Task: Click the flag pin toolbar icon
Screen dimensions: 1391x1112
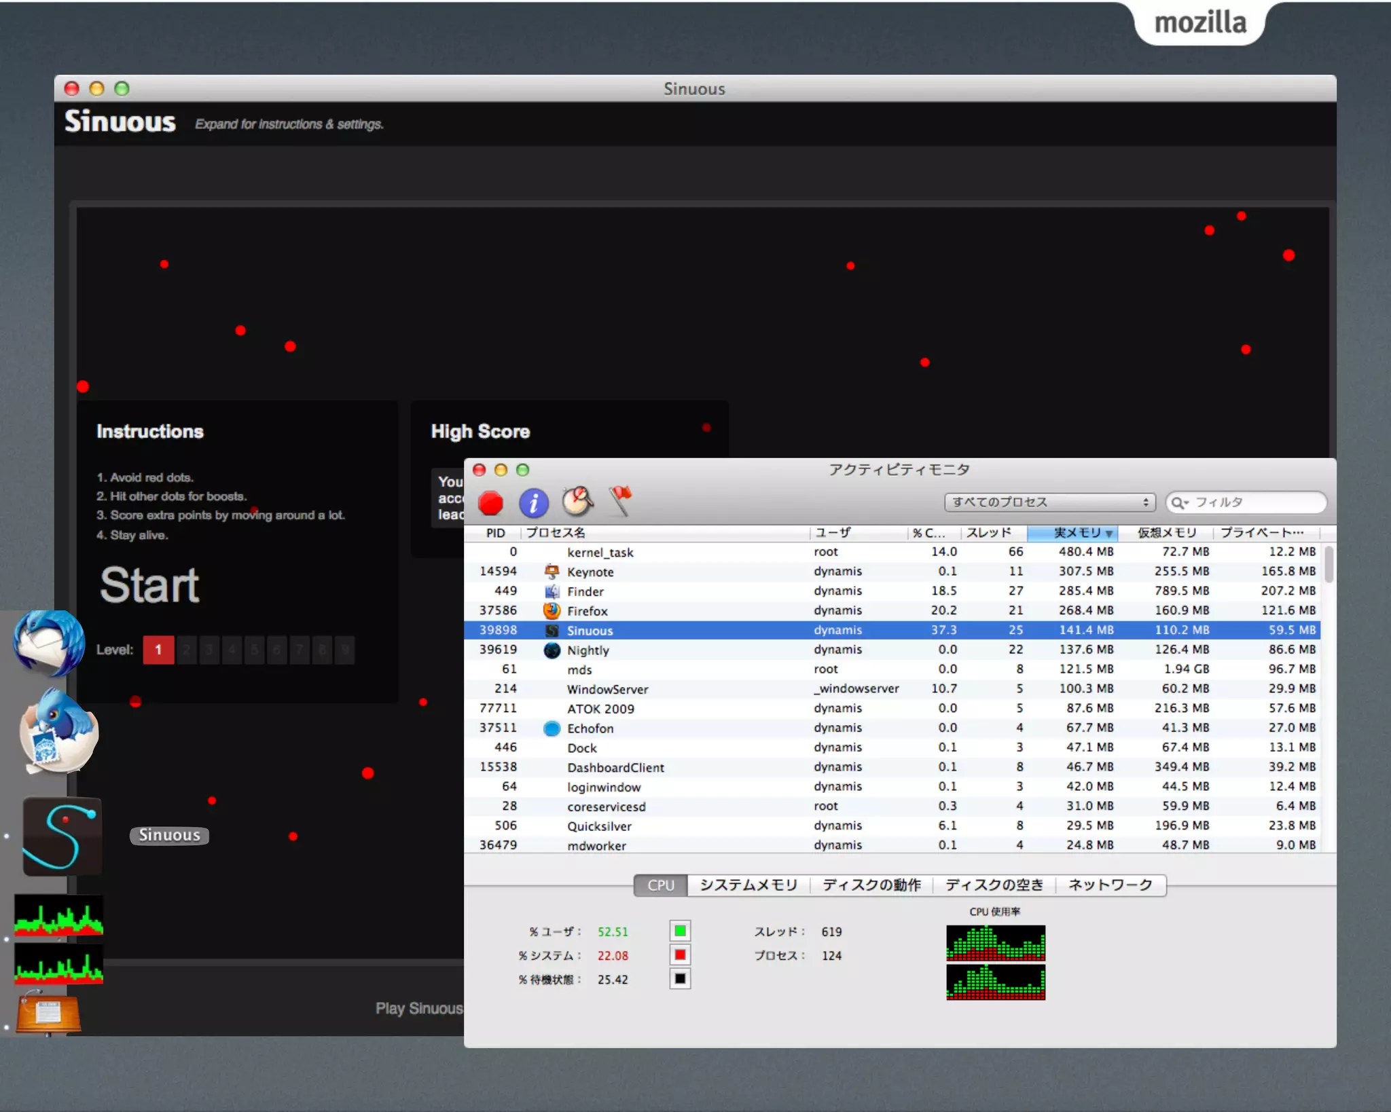Action: (x=620, y=501)
